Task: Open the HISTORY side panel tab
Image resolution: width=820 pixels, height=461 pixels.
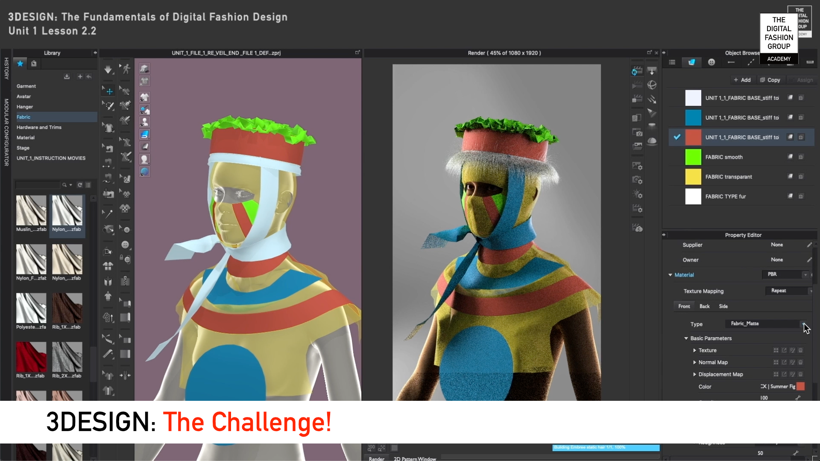Action: [6, 68]
